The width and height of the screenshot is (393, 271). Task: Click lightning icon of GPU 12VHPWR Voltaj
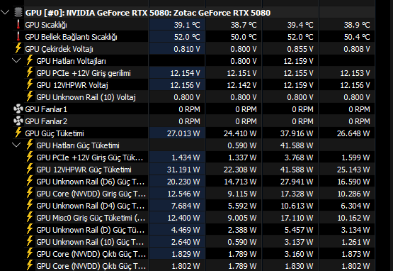coord(30,84)
